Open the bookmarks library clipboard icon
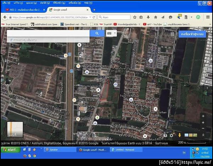 tap(141, 17)
